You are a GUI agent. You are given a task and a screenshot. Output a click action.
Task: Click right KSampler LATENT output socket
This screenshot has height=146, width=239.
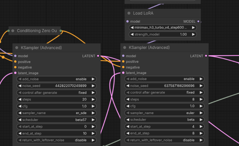pos(206,56)
